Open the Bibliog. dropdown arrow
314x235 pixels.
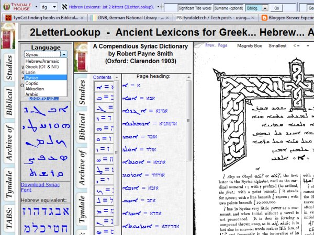(265, 8)
